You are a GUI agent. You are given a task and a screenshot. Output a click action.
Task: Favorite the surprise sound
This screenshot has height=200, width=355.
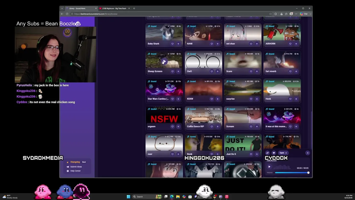pyautogui.click(x=251, y=99)
